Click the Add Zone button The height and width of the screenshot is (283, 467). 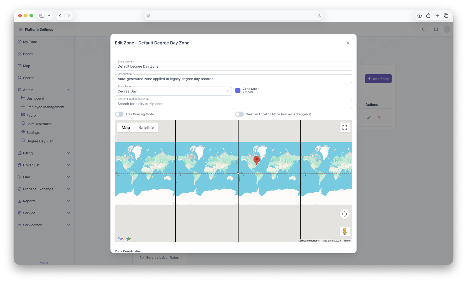click(378, 79)
